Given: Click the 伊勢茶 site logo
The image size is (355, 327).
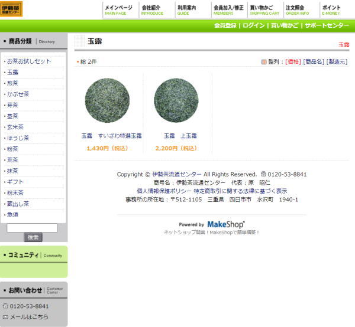Looking at the screenshot, I should [x=11, y=9].
